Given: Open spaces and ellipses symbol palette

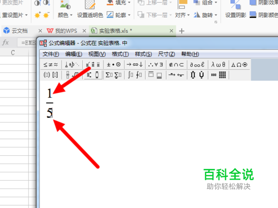Looking at the screenshot, I should coord(72,65).
